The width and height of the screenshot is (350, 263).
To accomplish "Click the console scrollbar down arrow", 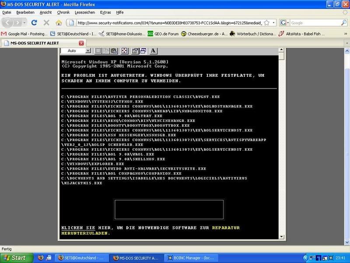I will coord(281,236).
